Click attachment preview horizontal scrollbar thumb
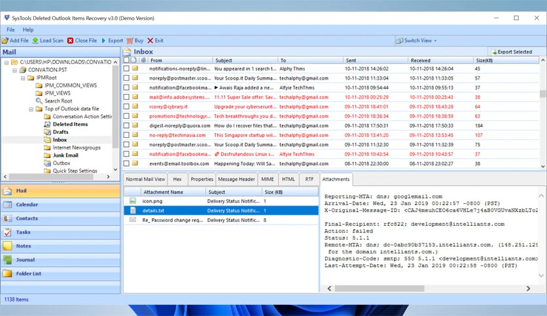547x316 pixels. tap(379, 289)
